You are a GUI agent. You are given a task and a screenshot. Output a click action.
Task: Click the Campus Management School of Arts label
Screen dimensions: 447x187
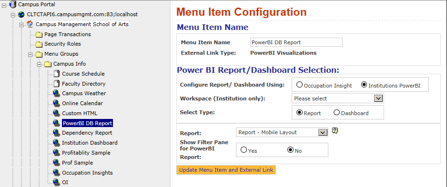click(82, 24)
